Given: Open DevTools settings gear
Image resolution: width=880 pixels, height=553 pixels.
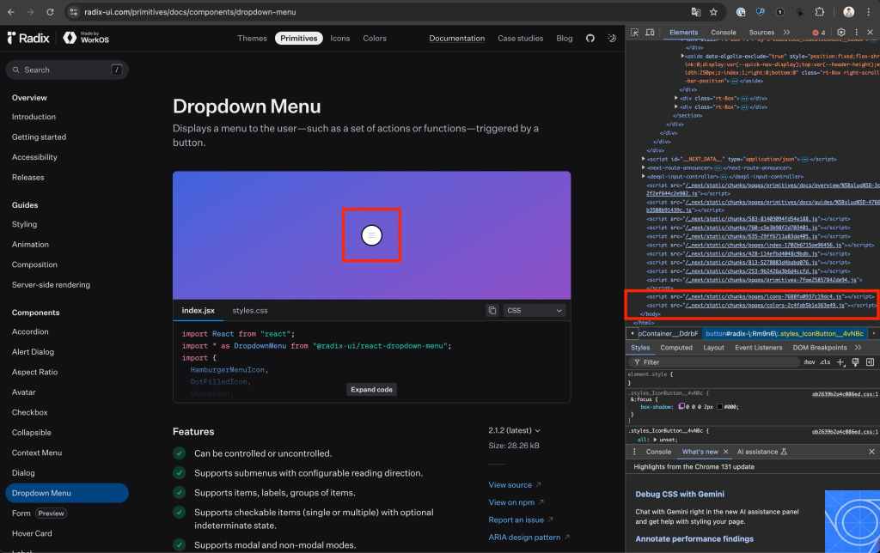Looking at the screenshot, I should coord(841,33).
